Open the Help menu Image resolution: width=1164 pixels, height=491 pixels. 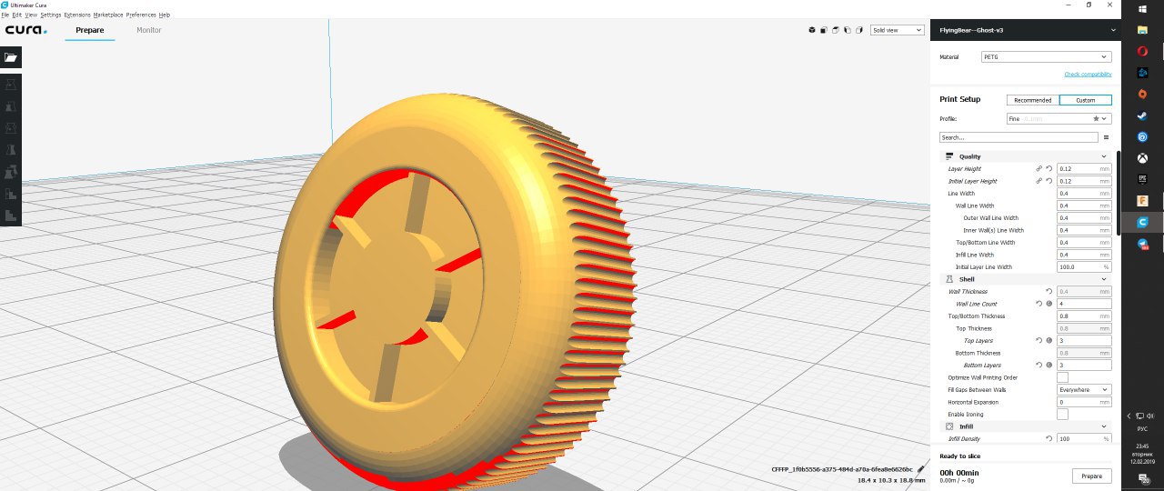click(165, 15)
